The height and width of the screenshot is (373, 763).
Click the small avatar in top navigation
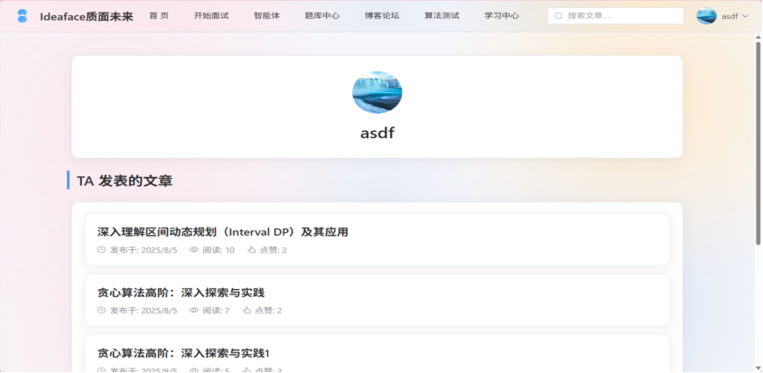tap(706, 15)
